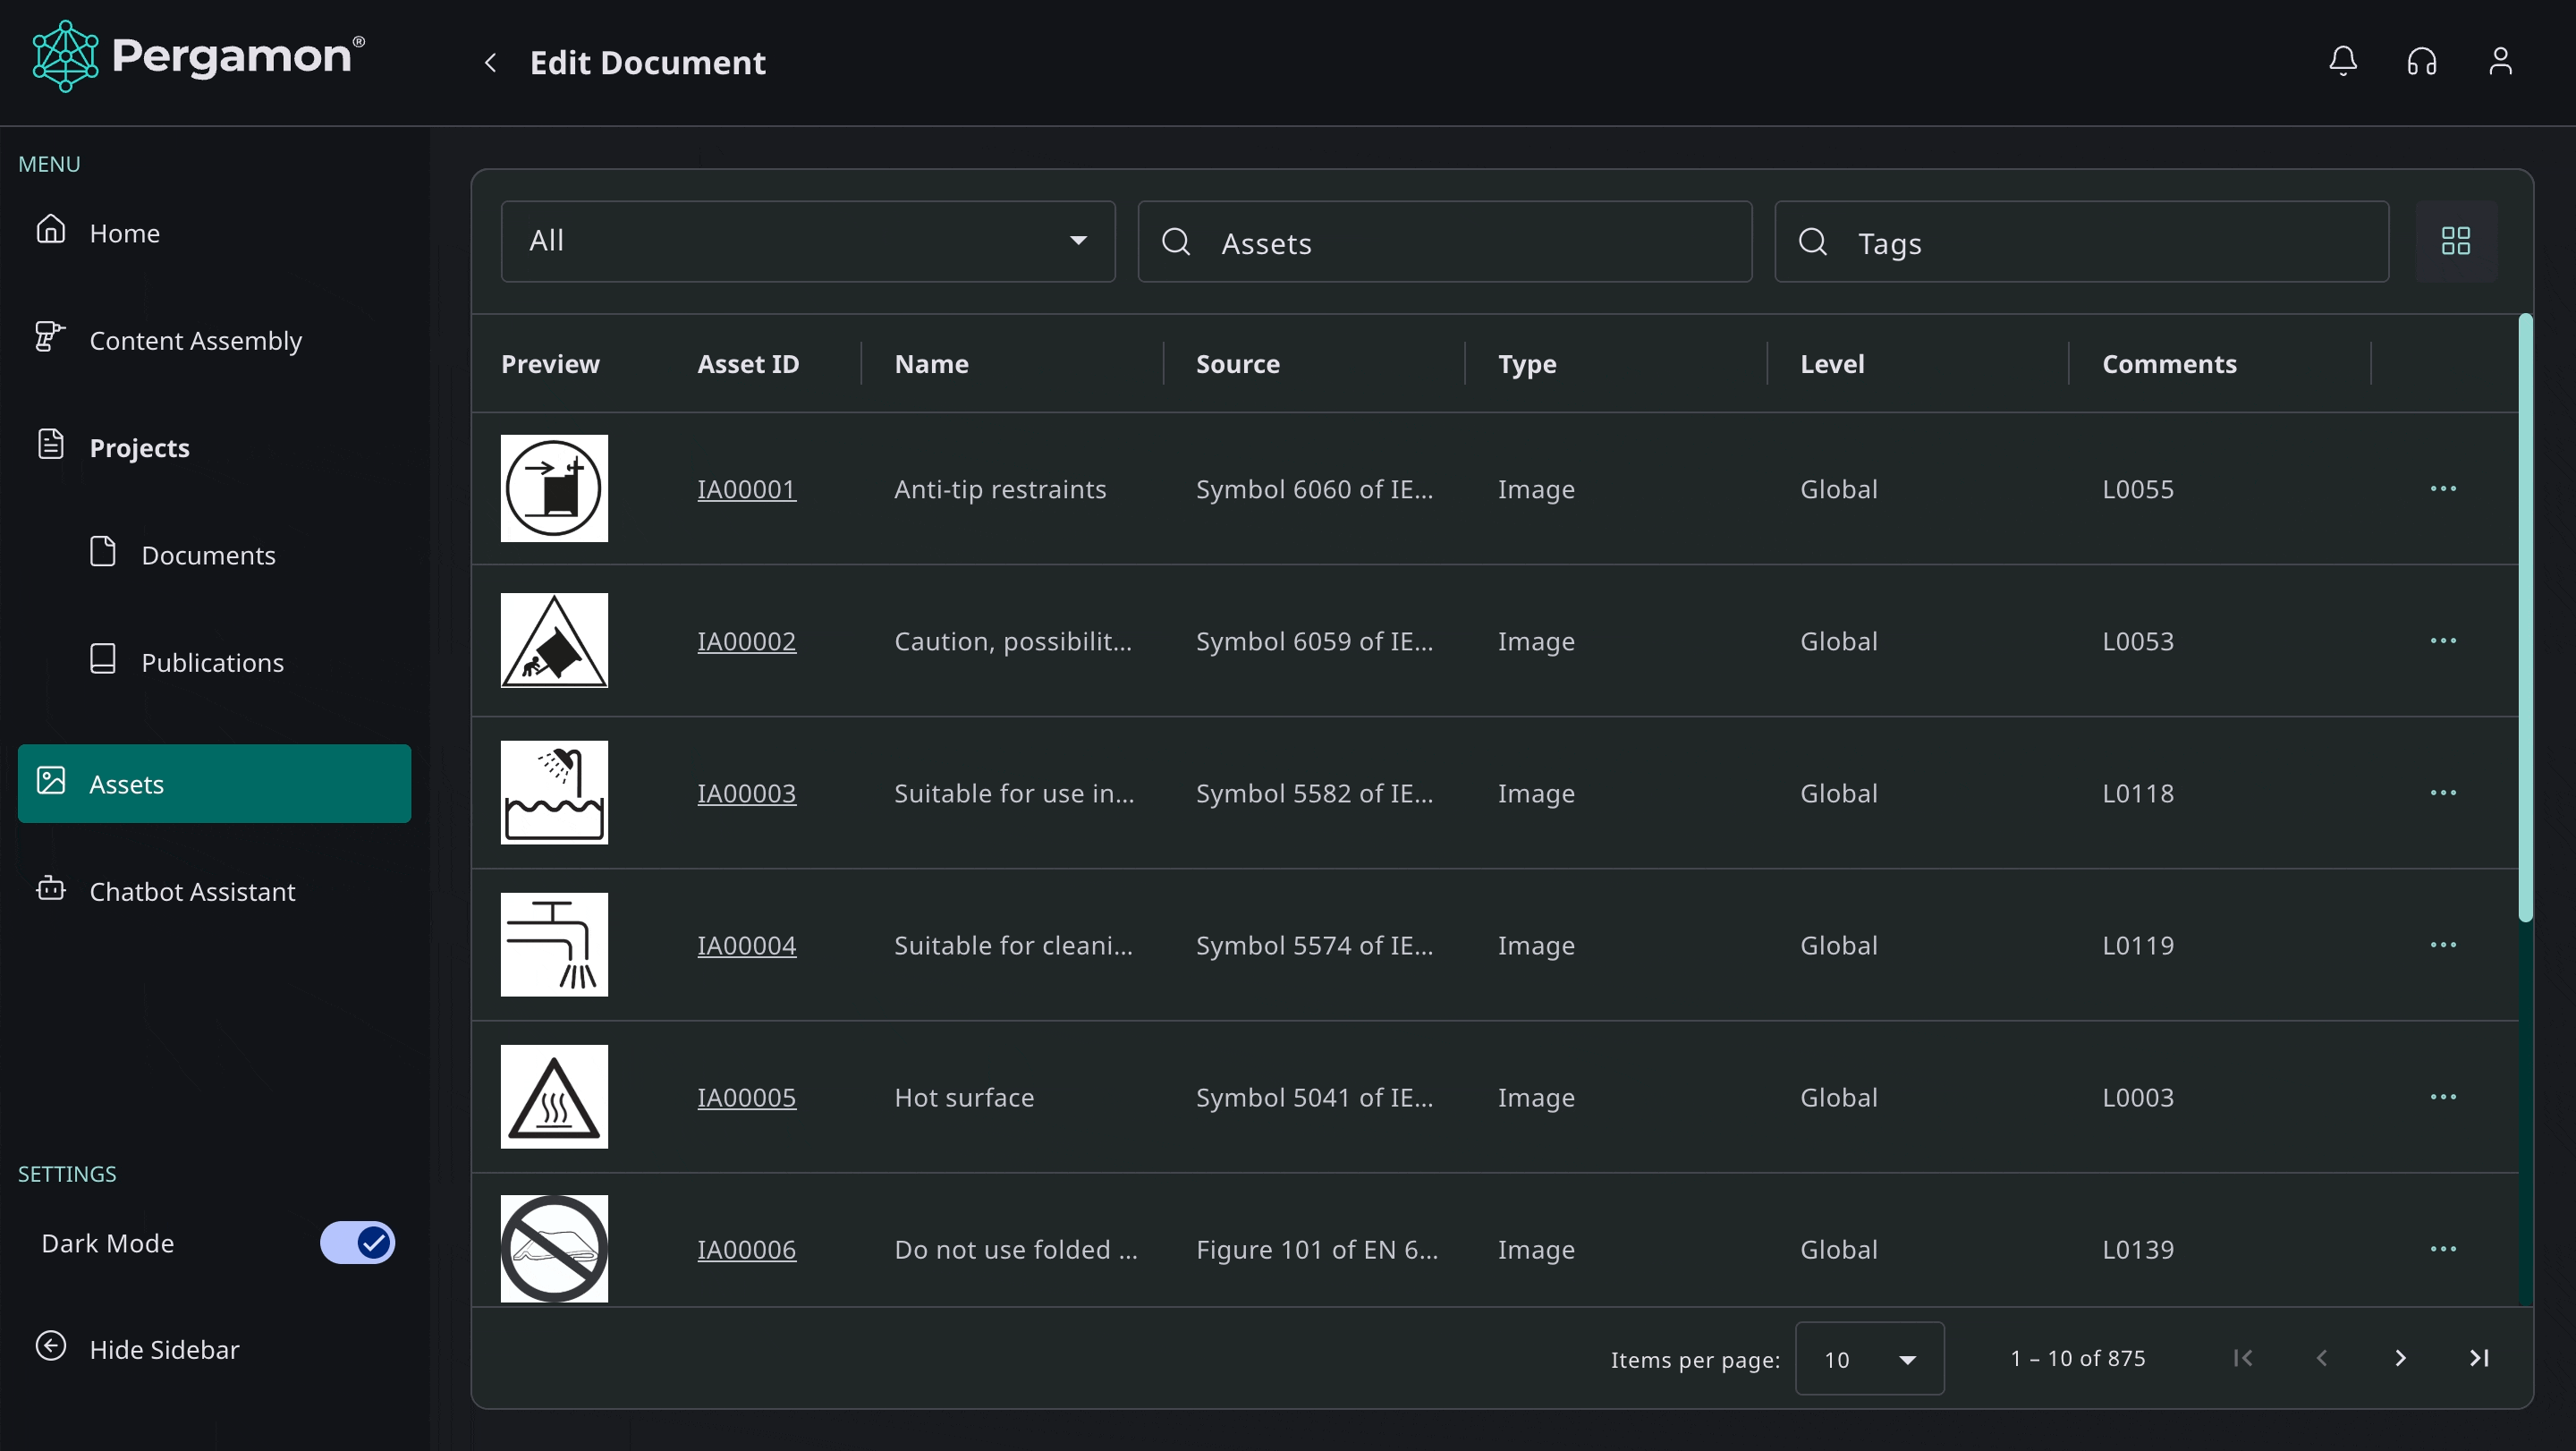
Task: Click the Pergamon logo
Action: (x=198, y=57)
